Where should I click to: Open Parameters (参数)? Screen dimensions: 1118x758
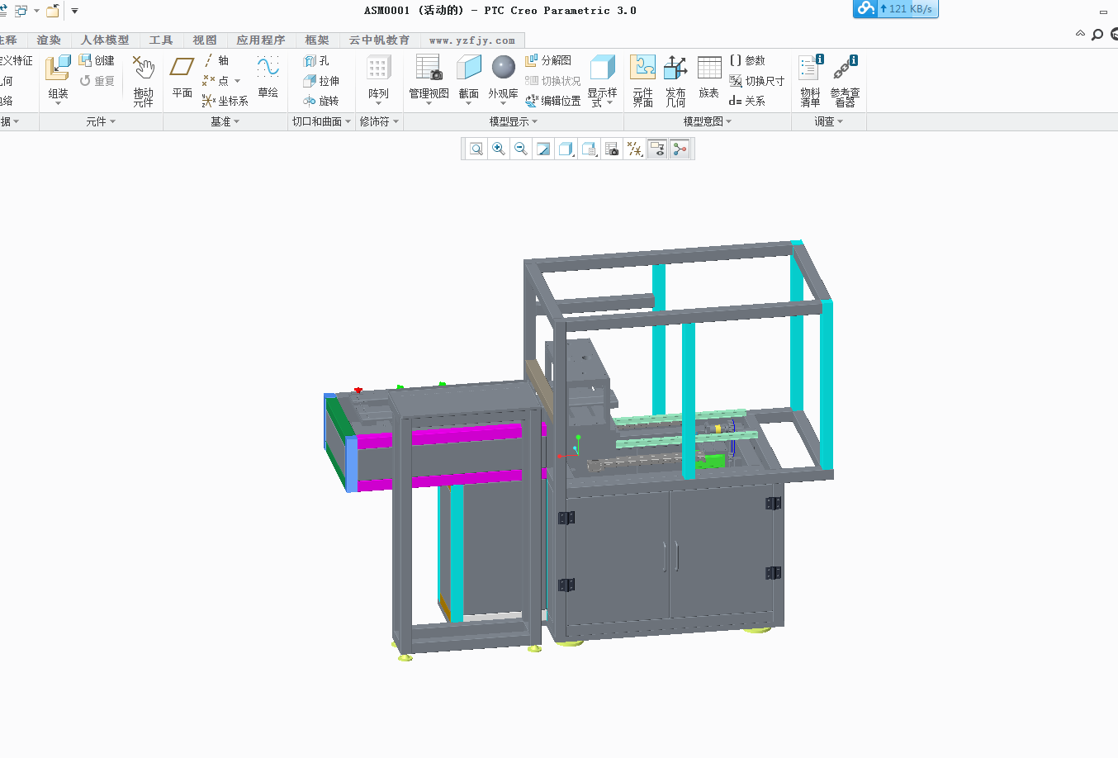[x=747, y=60]
